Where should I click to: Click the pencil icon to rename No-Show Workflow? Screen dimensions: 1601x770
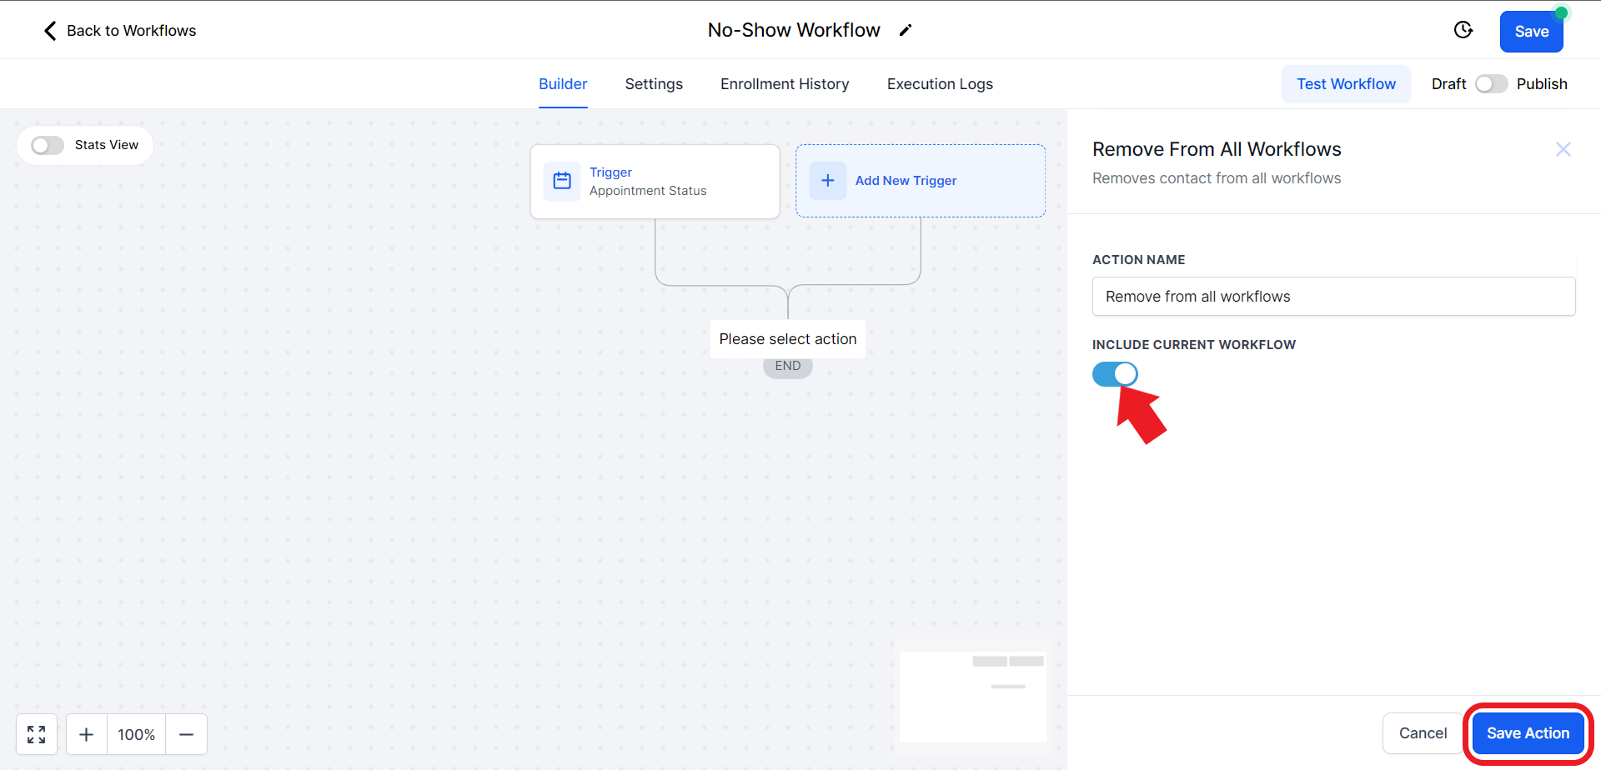point(906,31)
